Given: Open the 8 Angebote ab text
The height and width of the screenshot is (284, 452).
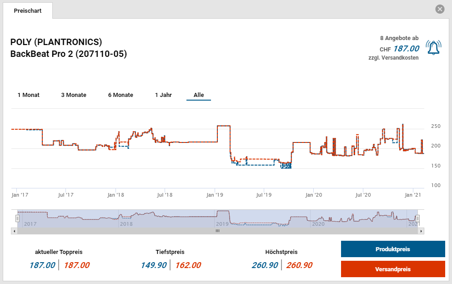Looking at the screenshot, I should pos(399,39).
